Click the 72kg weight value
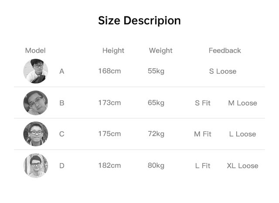The height and width of the screenshot is (203, 279). pos(156,134)
